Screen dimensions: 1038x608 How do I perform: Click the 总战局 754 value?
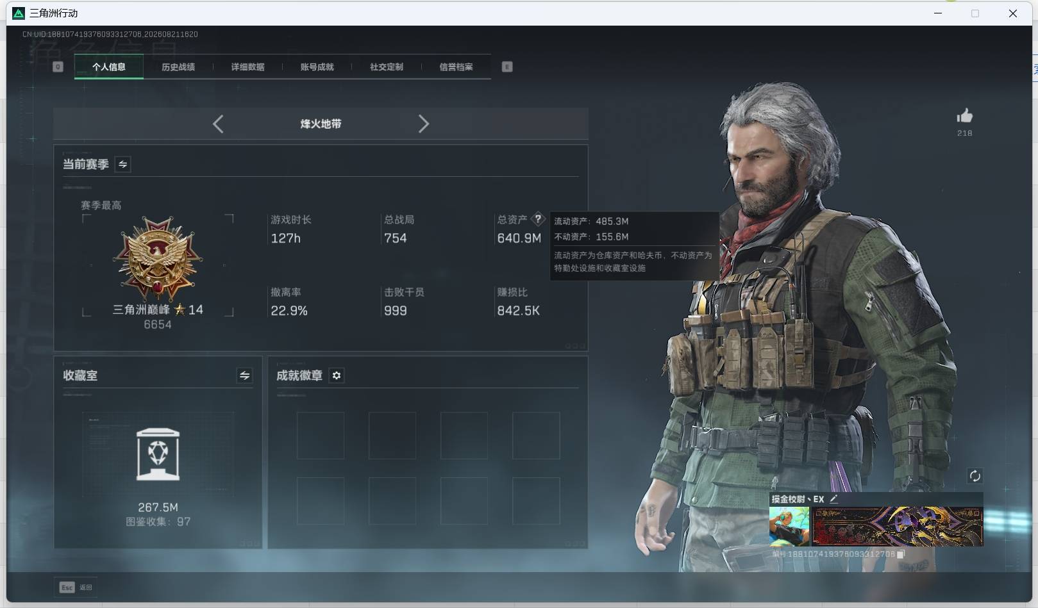coord(396,238)
